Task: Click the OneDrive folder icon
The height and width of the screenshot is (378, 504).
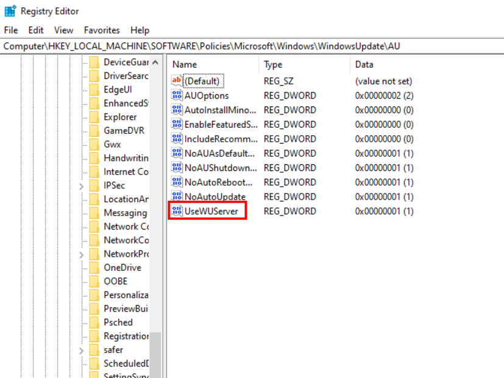Action: (x=94, y=268)
